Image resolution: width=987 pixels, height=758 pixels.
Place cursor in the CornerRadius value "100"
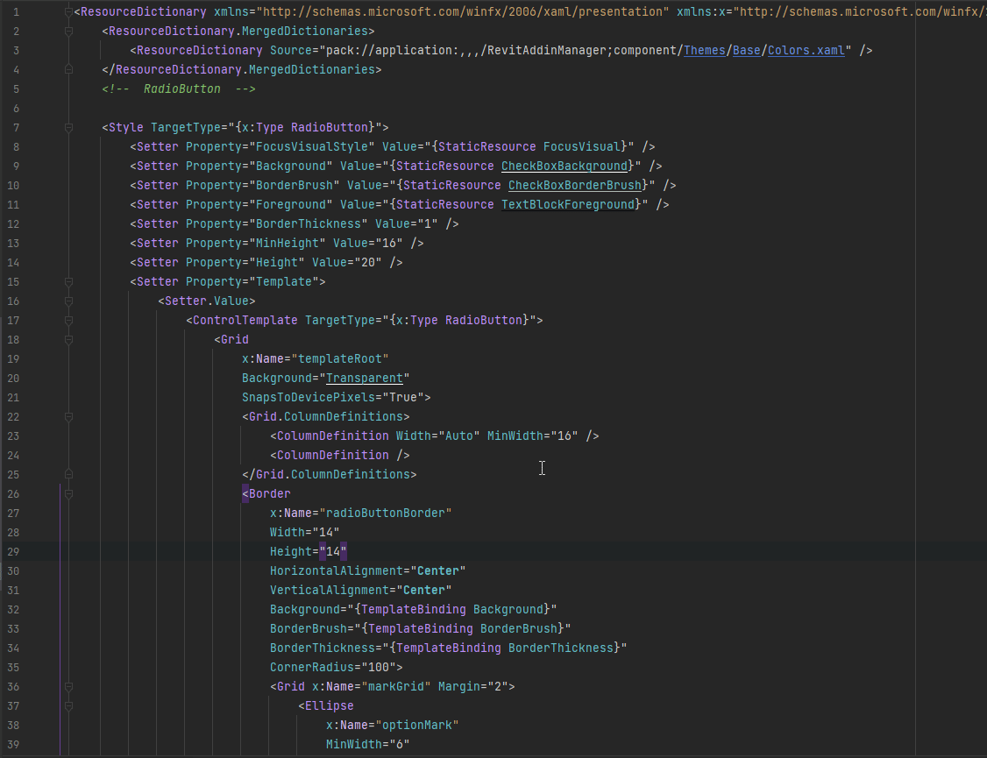(371, 668)
